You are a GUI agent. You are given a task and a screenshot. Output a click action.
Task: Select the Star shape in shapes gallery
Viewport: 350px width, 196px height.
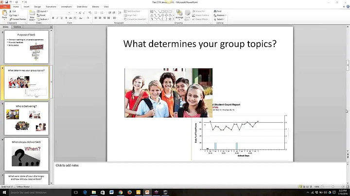coord(170,19)
